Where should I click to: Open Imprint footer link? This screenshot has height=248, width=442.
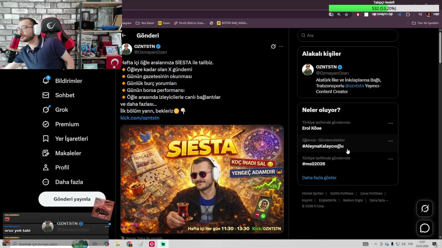pos(307,200)
